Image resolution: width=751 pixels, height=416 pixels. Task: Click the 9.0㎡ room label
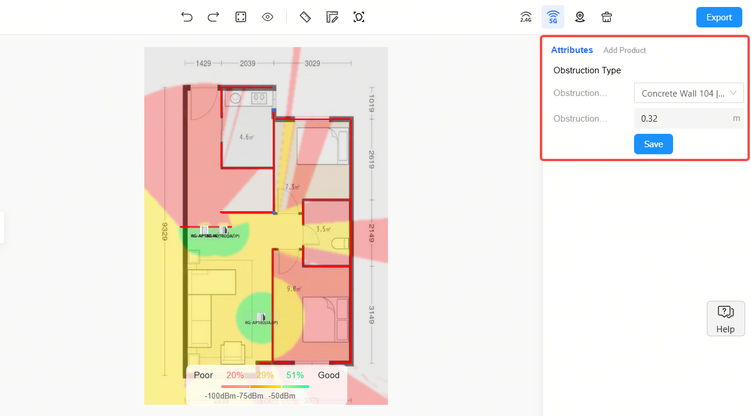pyautogui.click(x=294, y=289)
